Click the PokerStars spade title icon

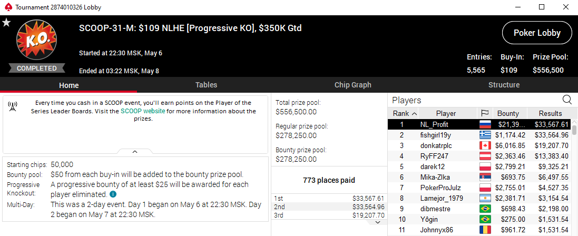point(7,7)
